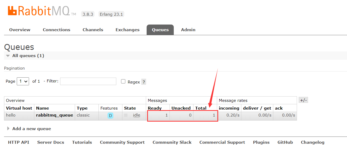Enable the Regex filter checkbox
This screenshot has height=156, width=347.
[123, 81]
